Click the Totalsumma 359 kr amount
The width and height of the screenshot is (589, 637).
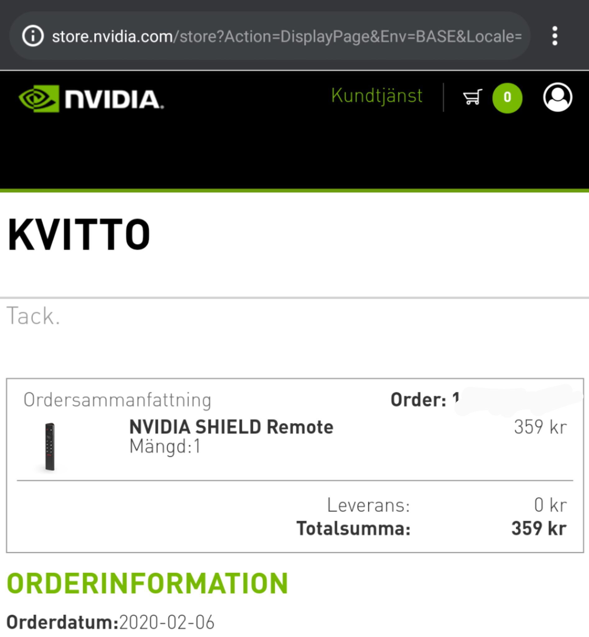(539, 528)
